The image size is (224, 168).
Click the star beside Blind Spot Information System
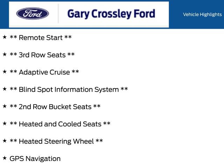[x=5, y=89]
